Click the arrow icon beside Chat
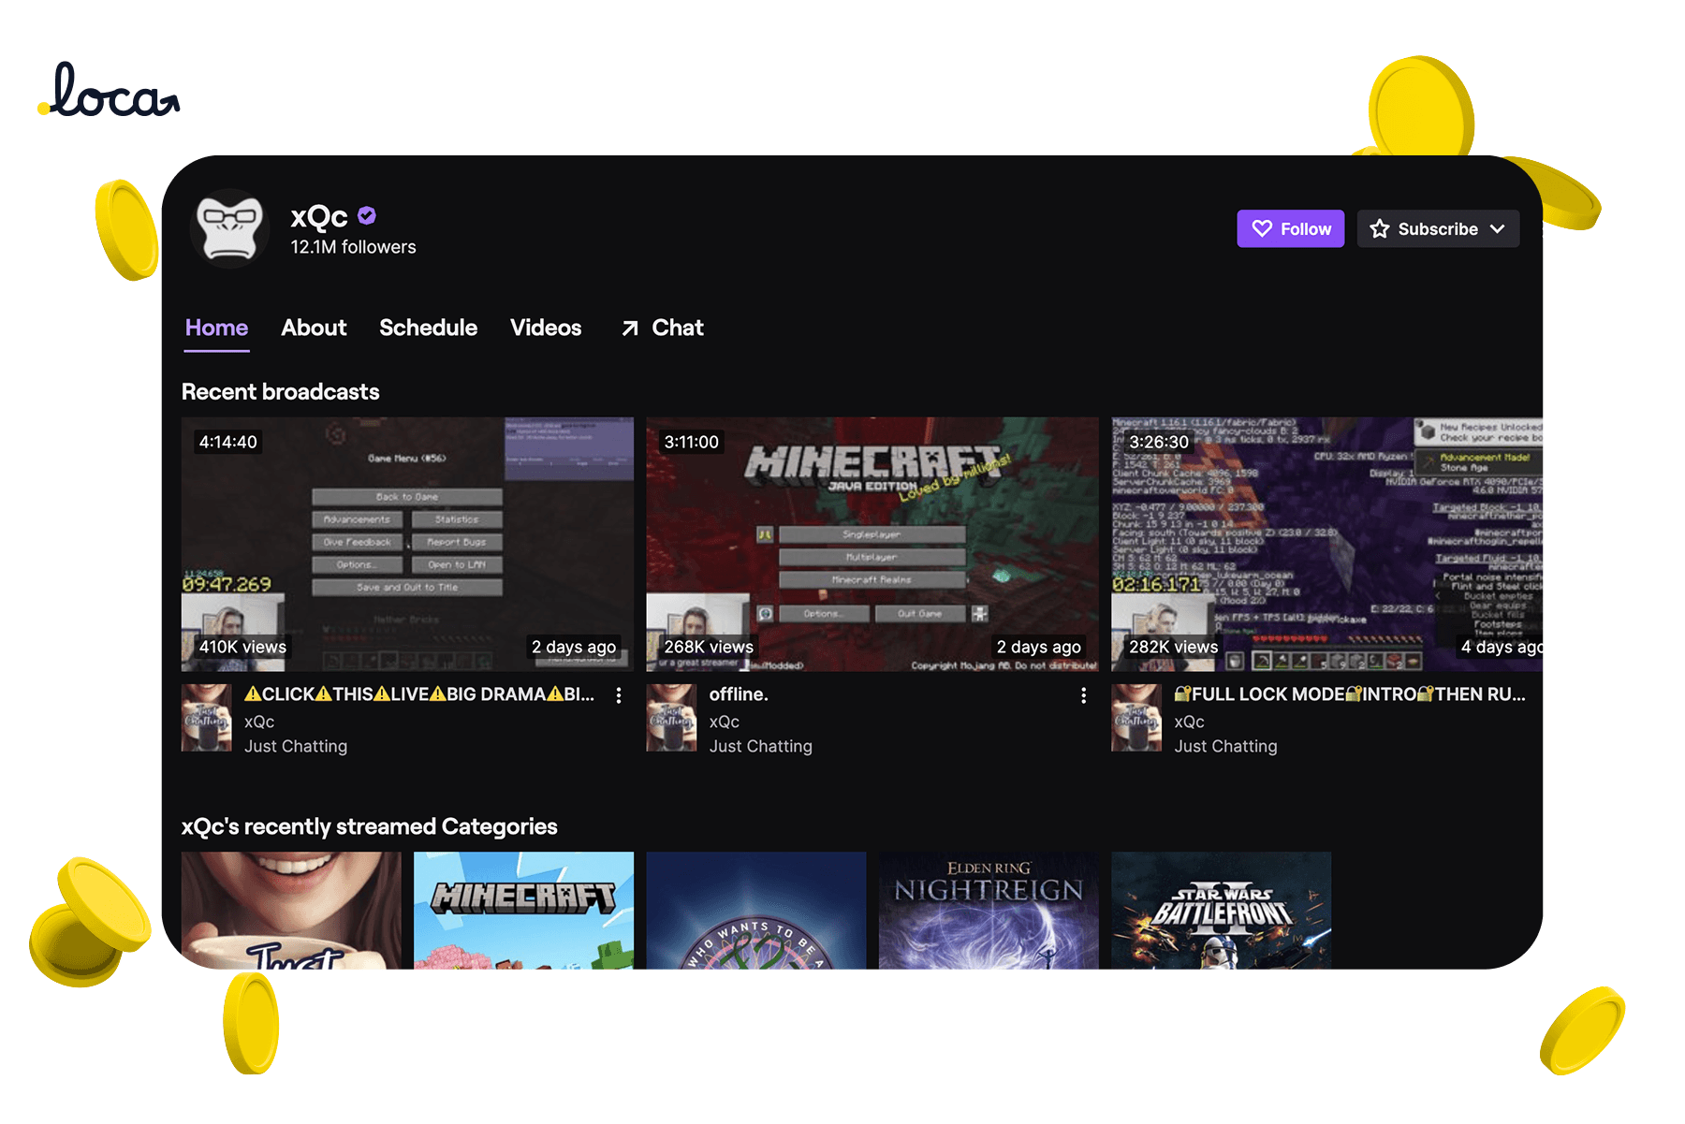Viewport: 1685px width, 1124px height. (630, 328)
